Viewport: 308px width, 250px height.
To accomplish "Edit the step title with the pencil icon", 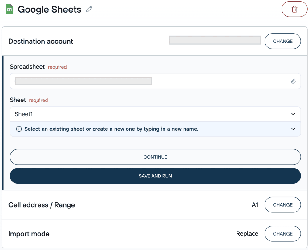I will point(89,9).
